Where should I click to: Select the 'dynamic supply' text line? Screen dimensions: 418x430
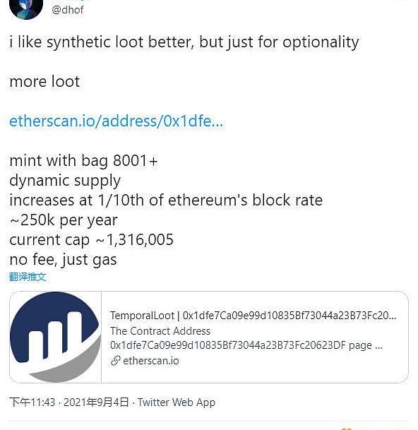pyautogui.click(x=65, y=181)
